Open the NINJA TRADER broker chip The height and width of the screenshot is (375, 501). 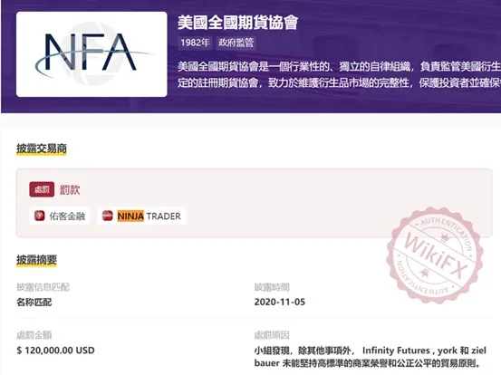pyautogui.click(x=141, y=216)
